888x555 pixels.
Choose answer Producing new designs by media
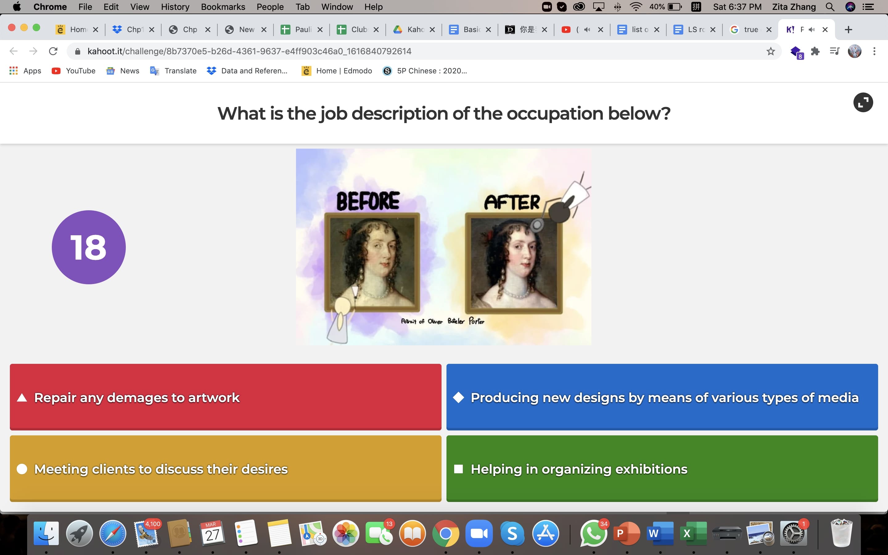(x=662, y=397)
